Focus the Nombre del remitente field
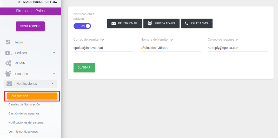 tap(170, 48)
